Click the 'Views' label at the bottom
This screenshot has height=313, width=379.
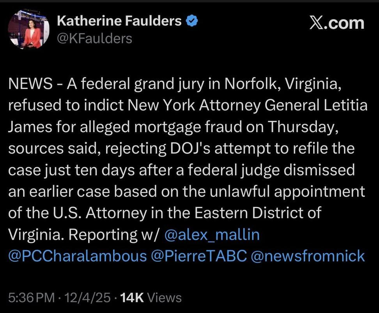click(x=165, y=297)
